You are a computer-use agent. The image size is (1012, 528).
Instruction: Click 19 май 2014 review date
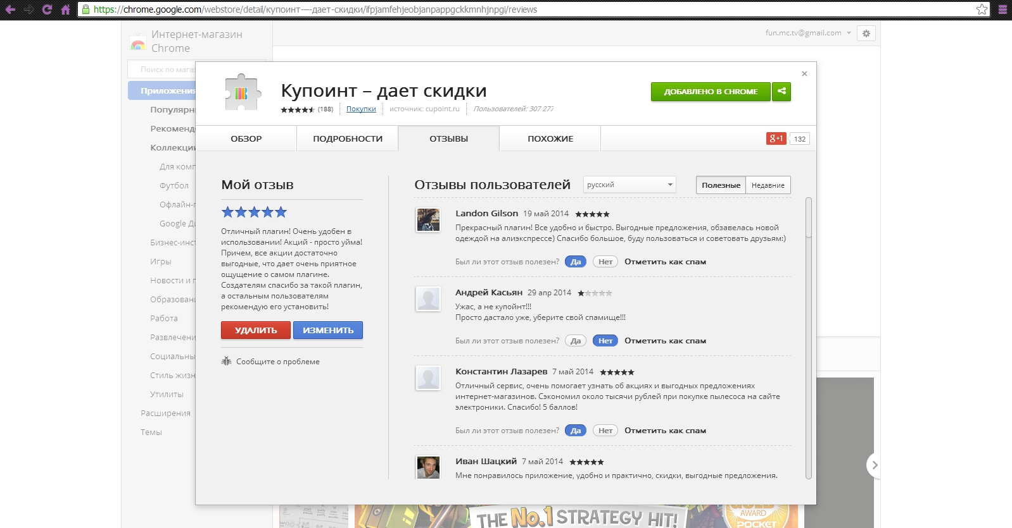[546, 214]
